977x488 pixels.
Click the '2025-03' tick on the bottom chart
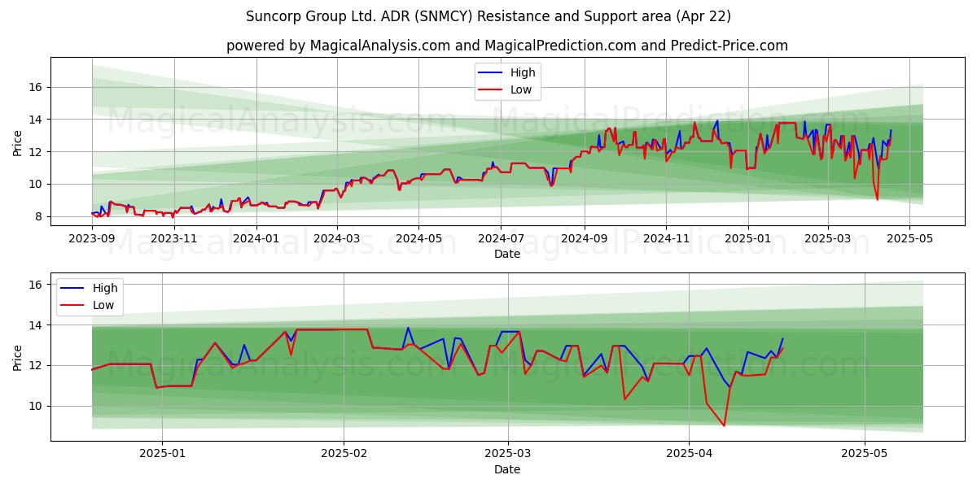(x=508, y=454)
